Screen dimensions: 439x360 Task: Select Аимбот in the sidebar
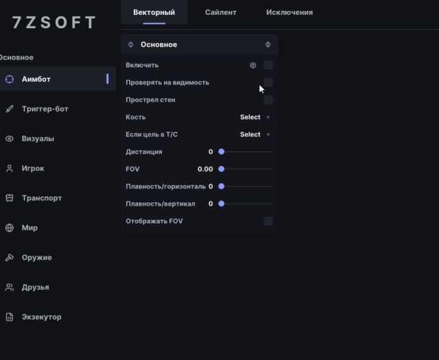(x=57, y=79)
